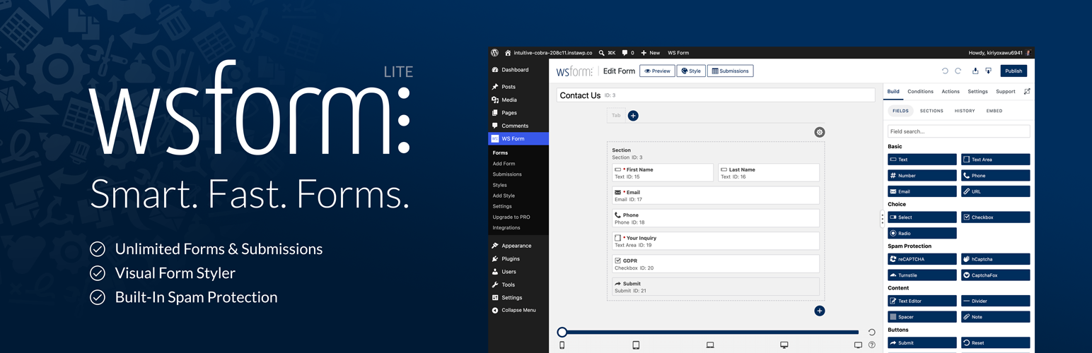Open Upgrade to PRO in the sidebar
The height and width of the screenshot is (353, 1092).
(511, 217)
